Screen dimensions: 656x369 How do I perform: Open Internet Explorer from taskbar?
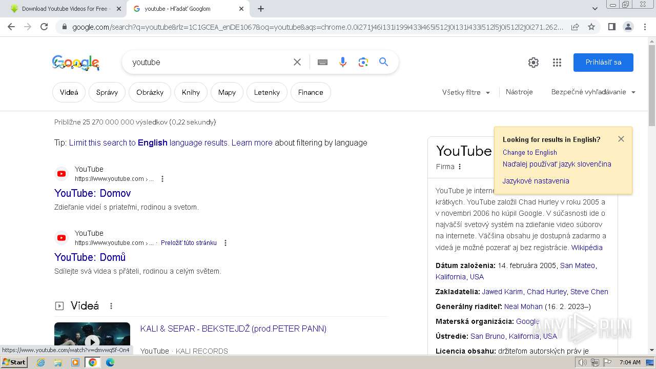[x=41, y=362]
